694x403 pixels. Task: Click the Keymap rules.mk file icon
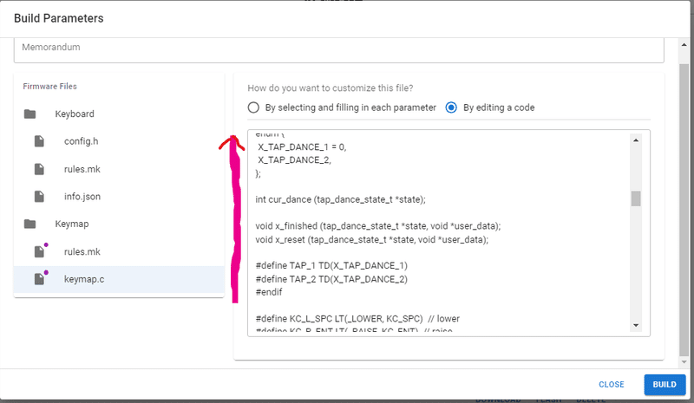38,251
